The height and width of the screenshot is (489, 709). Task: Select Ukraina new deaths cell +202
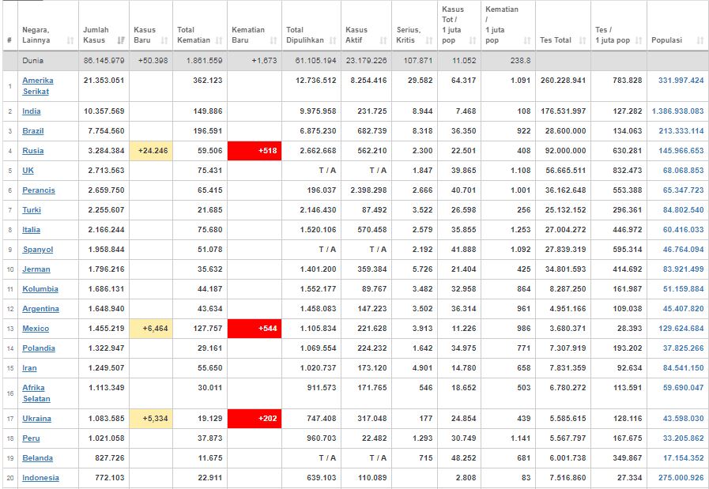click(255, 419)
